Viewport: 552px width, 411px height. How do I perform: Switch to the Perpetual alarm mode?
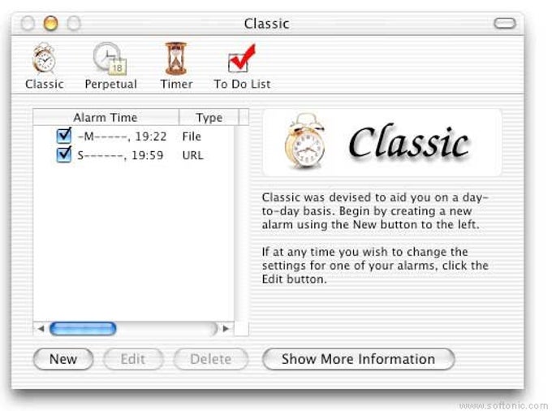click(x=110, y=65)
